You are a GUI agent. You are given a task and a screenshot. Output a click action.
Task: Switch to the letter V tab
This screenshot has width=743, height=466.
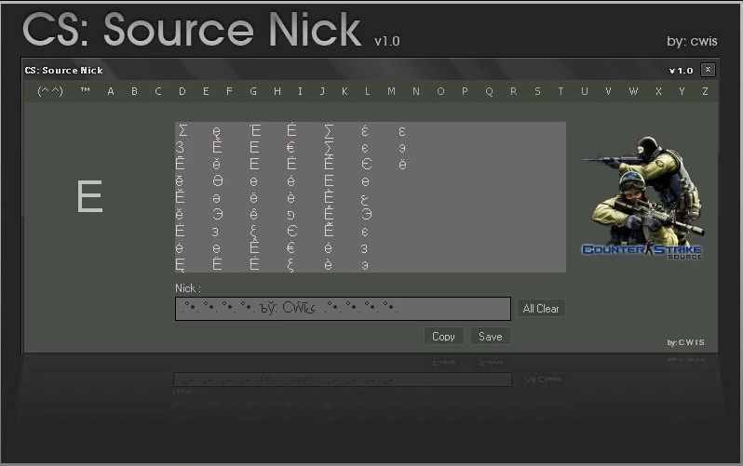point(608,91)
